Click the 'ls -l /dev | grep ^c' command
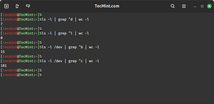 (70, 61)
